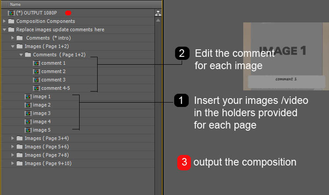Expand the Images (Page 3+4) folder

pos(13,138)
